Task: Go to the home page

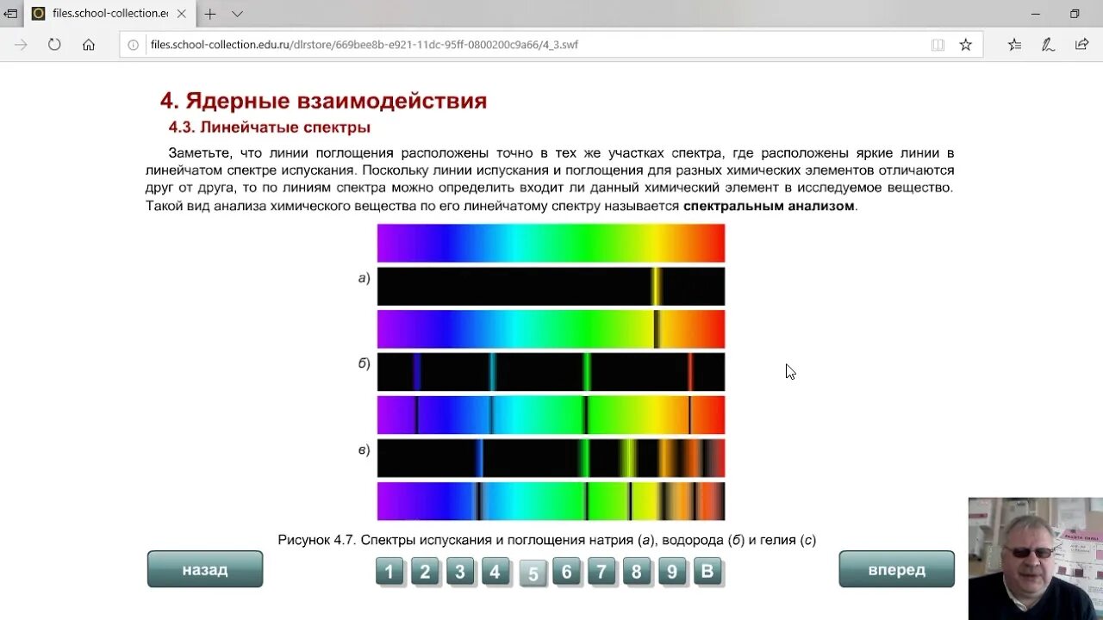Action: coord(89,45)
